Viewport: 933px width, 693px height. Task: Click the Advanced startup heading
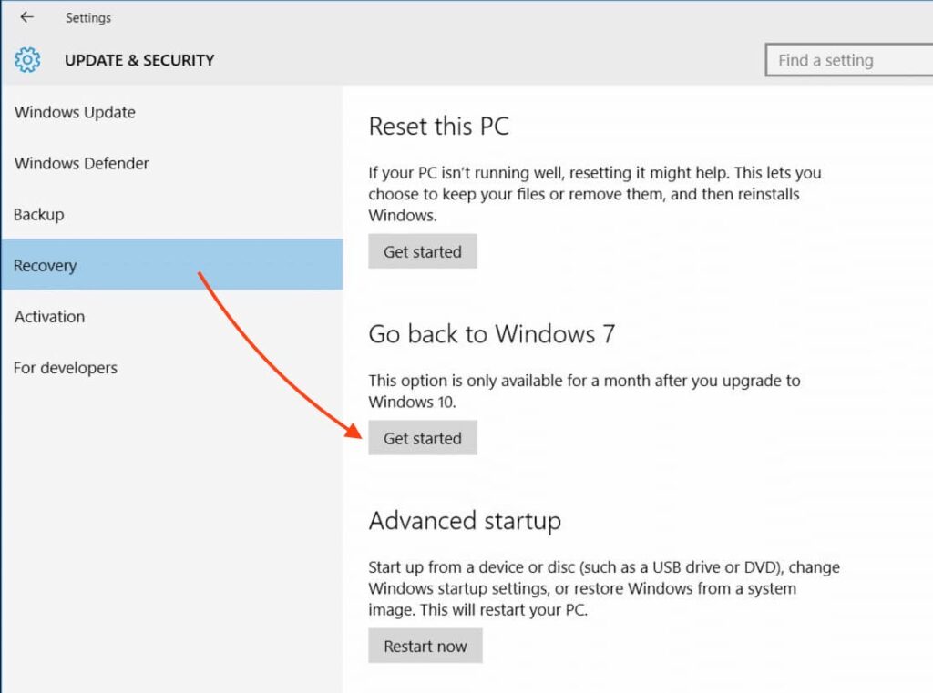[465, 521]
